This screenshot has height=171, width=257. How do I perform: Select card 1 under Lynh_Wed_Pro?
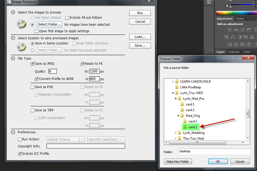click(190, 104)
